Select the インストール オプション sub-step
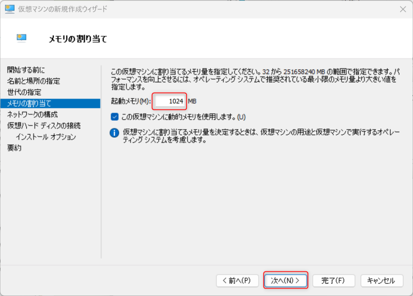 point(46,137)
